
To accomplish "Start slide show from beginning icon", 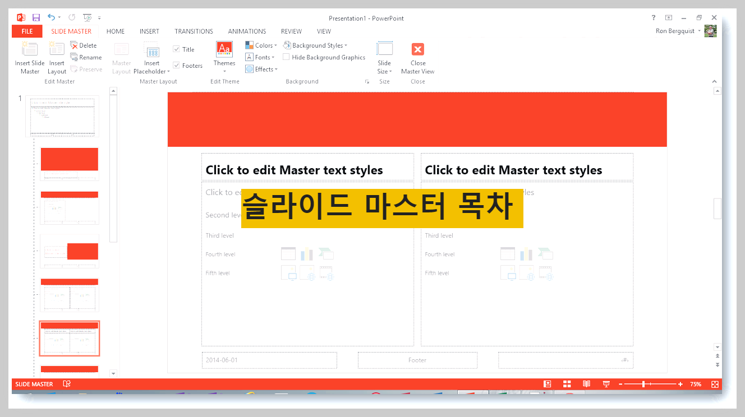I will click(x=87, y=18).
